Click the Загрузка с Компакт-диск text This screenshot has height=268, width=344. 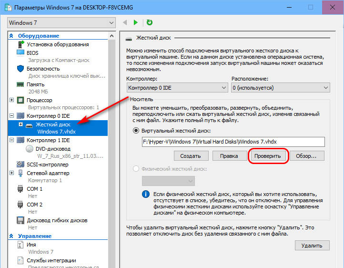[59, 60]
